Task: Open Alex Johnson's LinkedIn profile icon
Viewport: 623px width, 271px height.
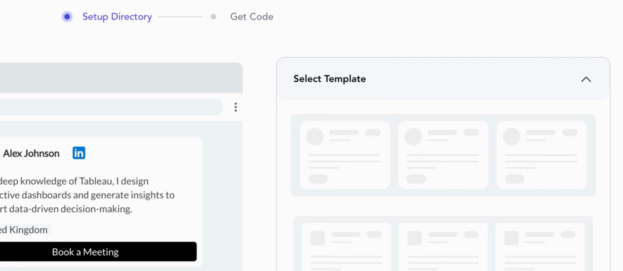Action: coord(79,153)
